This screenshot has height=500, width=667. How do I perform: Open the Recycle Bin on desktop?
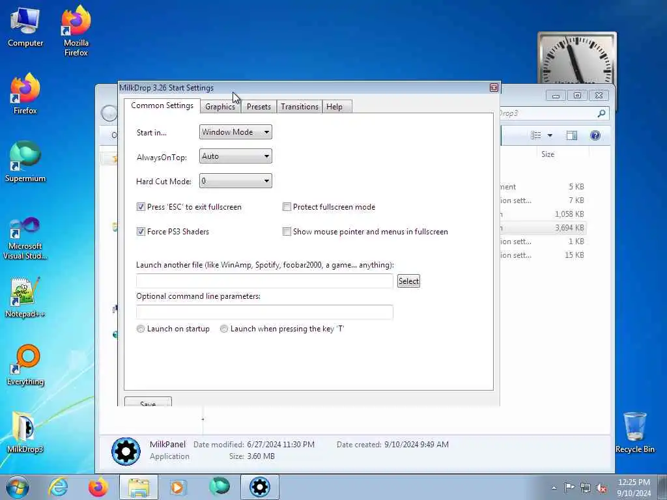634,432
